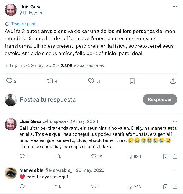Open more options on the main post
This screenshot has height=194, width=183.
[x=175, y=7]
